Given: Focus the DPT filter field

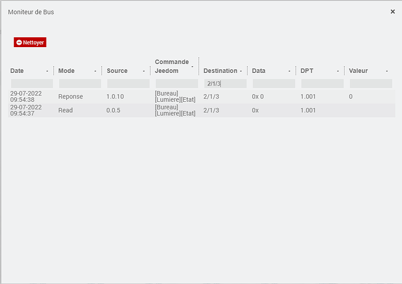Looking at the screenshot, I should click(x=322, y=84).
